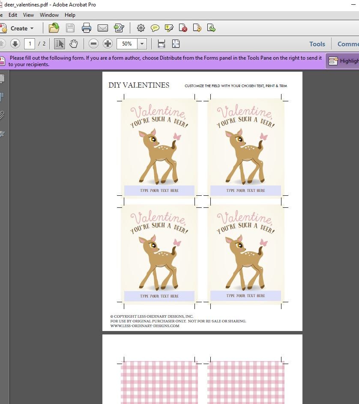Click the Fit One Full Page icon
The image size is (359, 404).
point(176,44)
